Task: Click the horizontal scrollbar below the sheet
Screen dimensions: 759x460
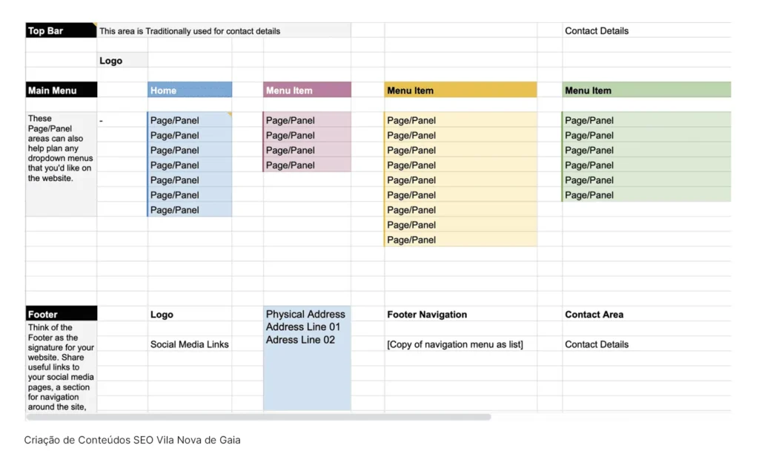Action: pos(259,418)
